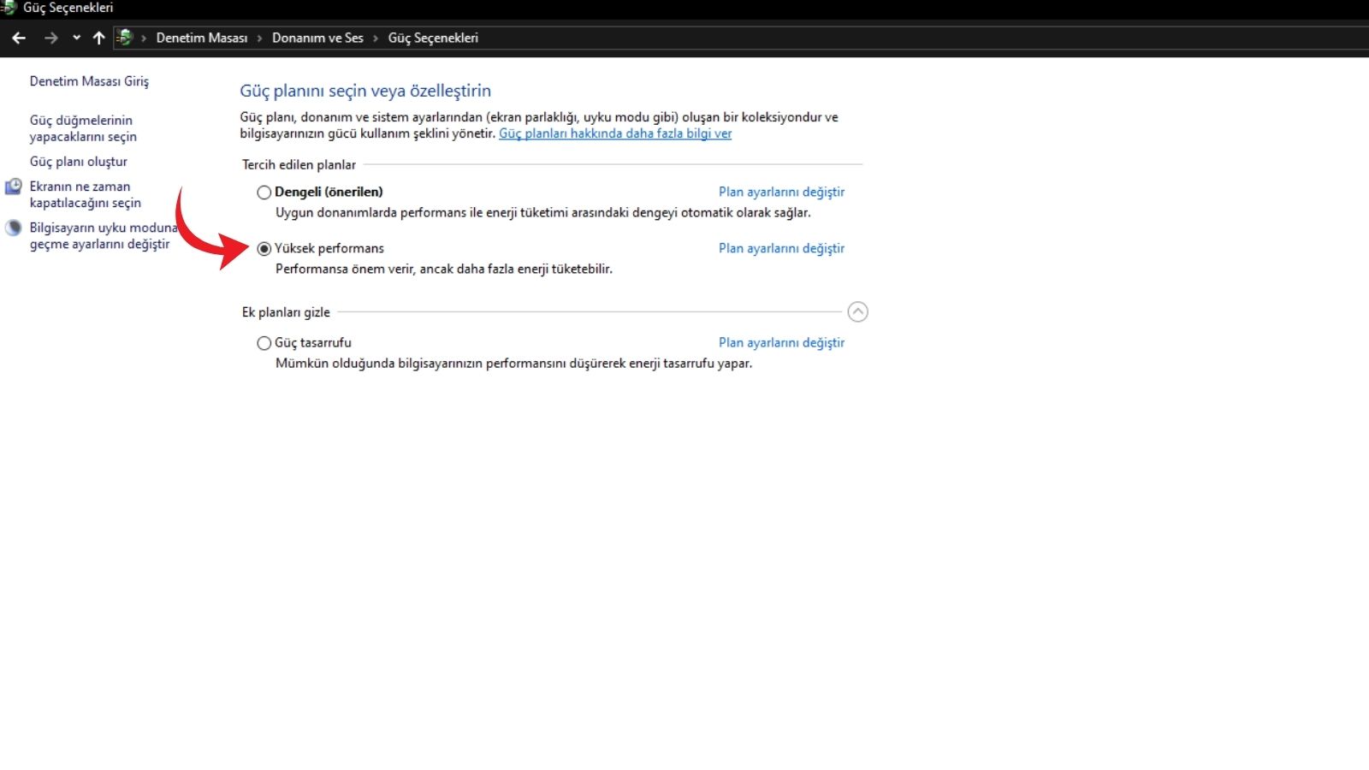
Task: Expand chevron after 'Donanım ve Ses' breadcrumb
Action: 375,38
